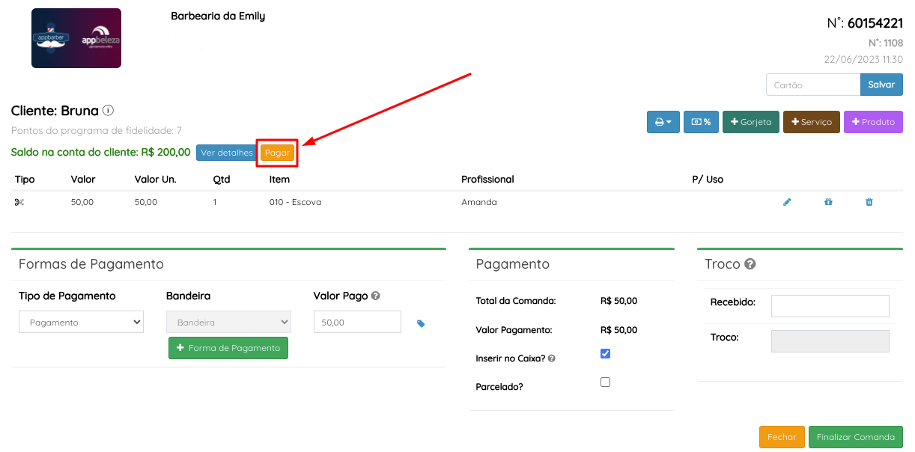The height and width of the screenshot is (452, 915).
Task: Click Finalizar Comanda button
Action: tap(855, 437)
